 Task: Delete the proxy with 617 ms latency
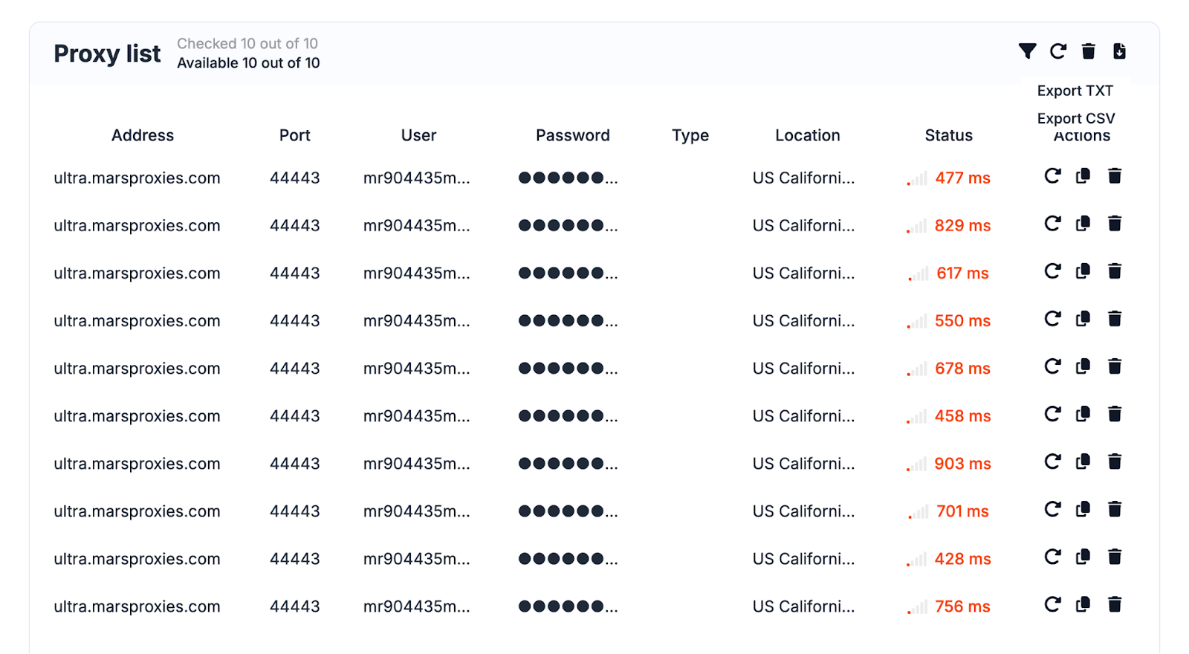[x=1115, y=271]
